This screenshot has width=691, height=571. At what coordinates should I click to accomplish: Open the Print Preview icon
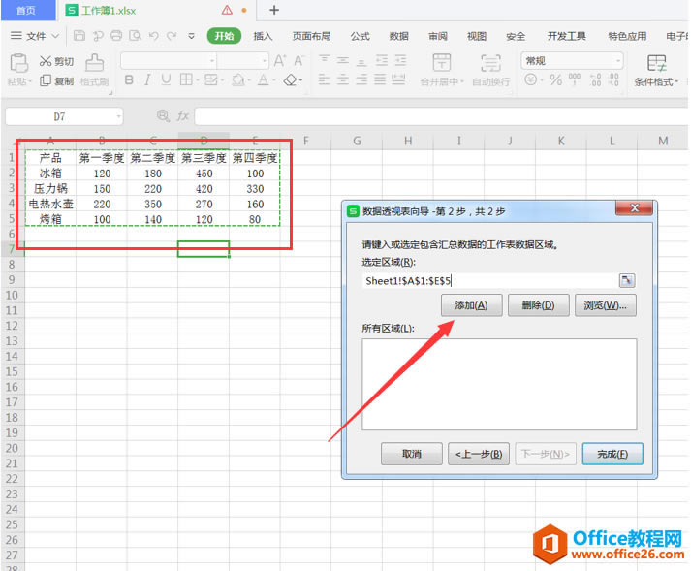[x=135, y=36]
